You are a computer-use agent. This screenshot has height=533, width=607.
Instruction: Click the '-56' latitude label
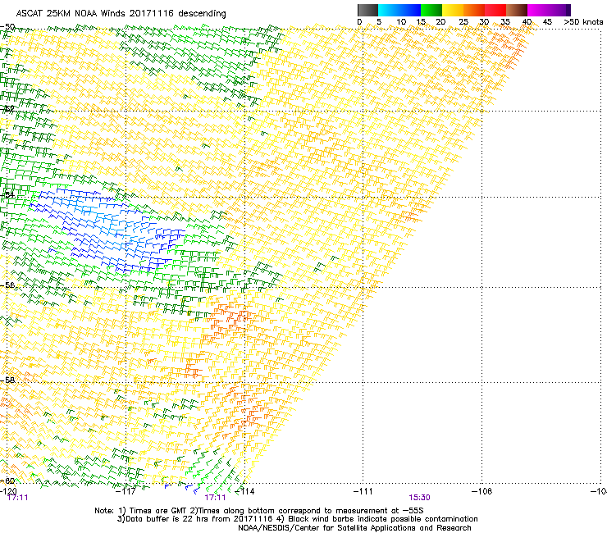point(7,285)
